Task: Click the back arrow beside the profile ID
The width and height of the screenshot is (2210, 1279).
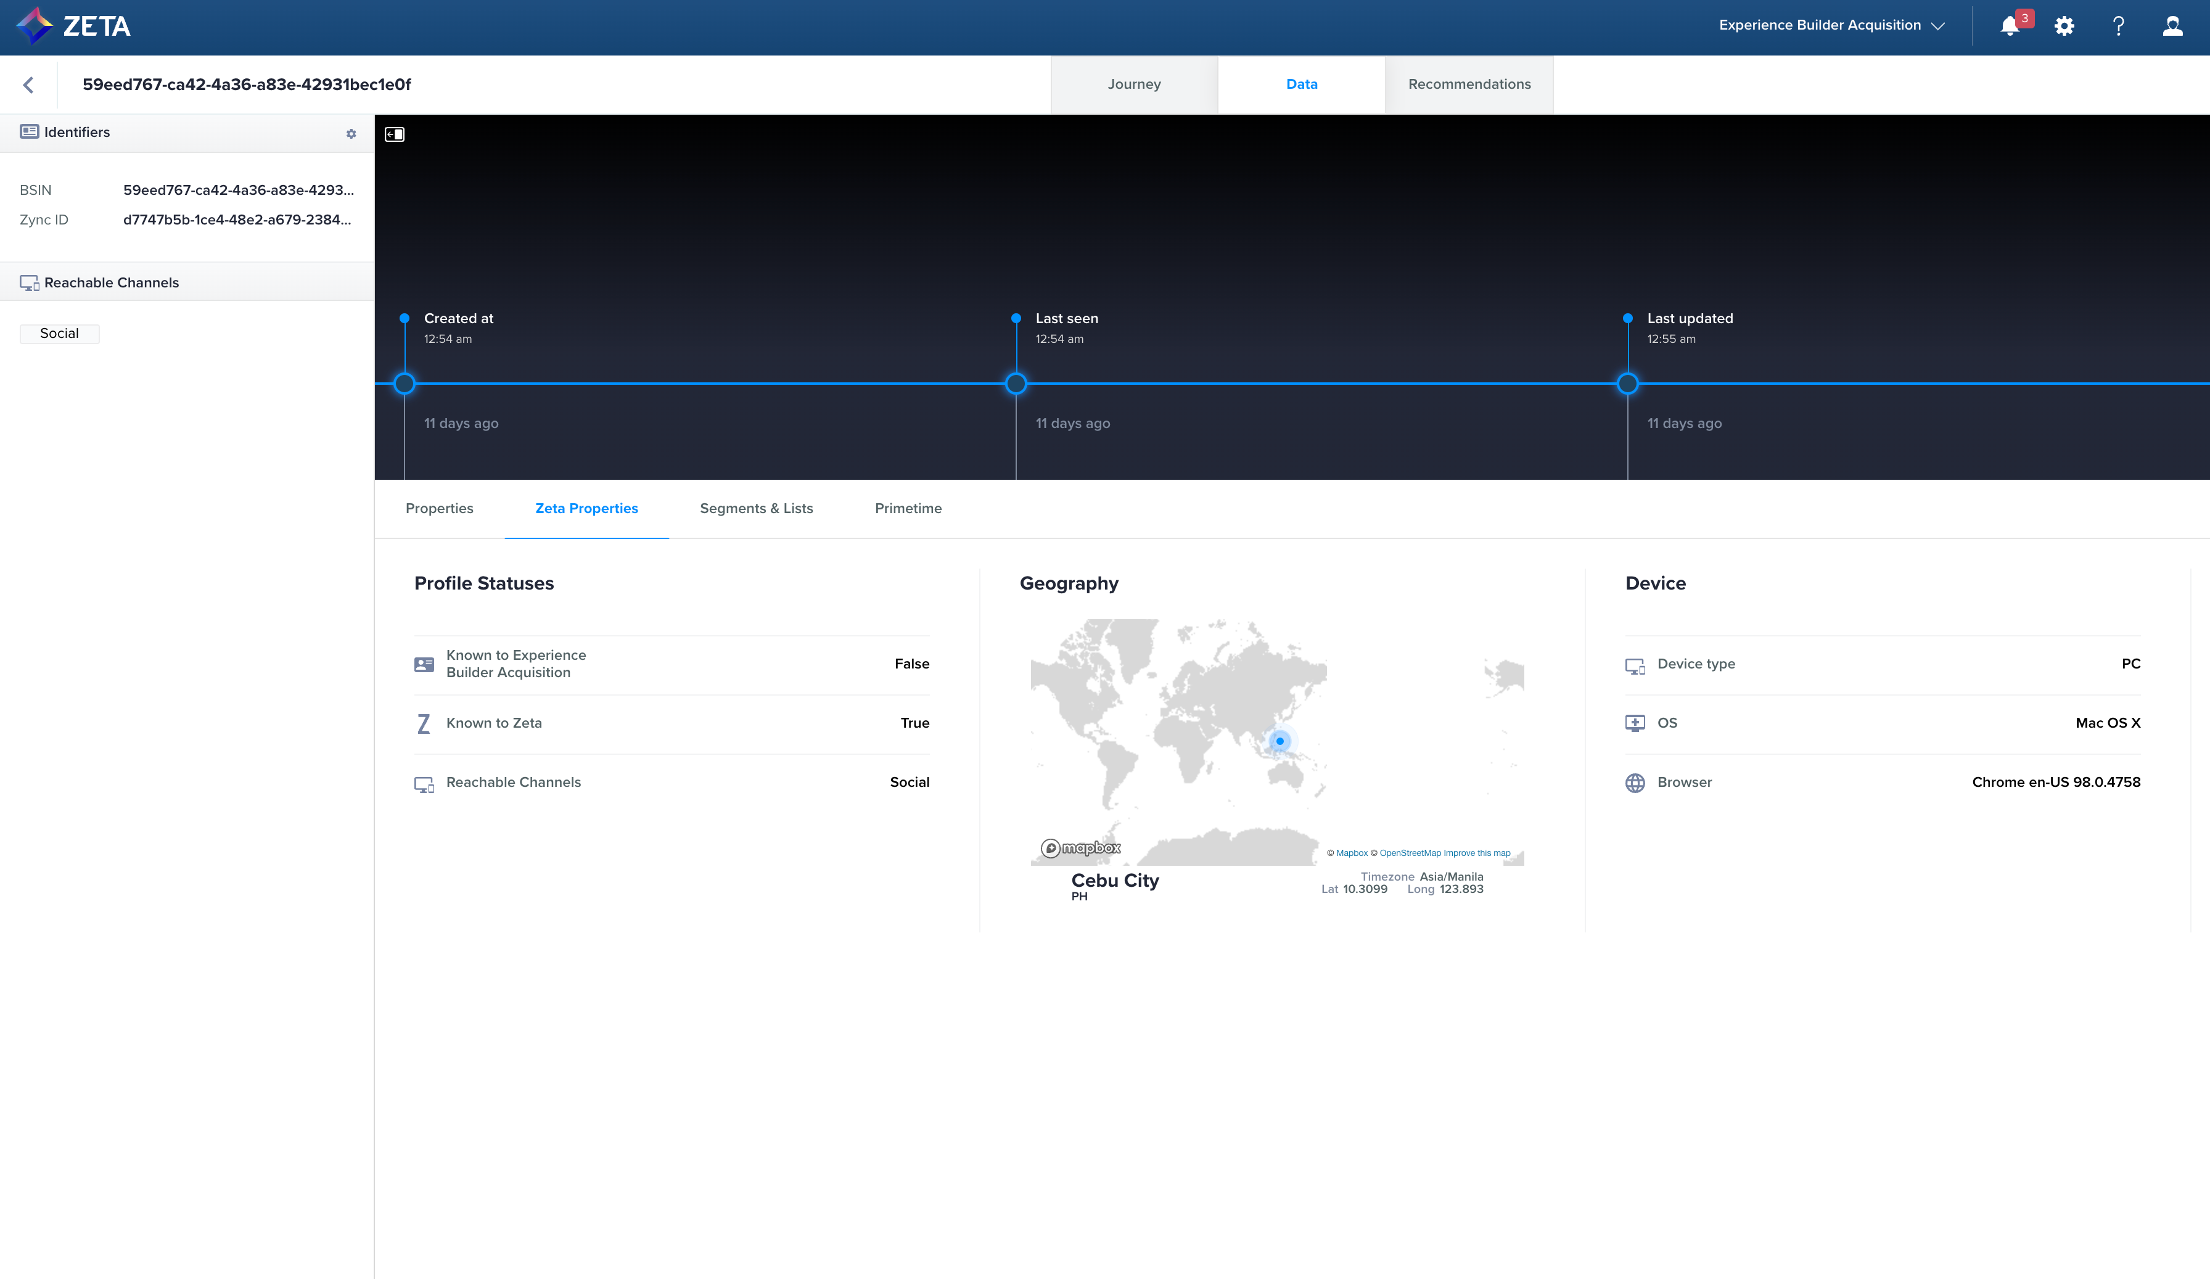Action: pos(28,84)
